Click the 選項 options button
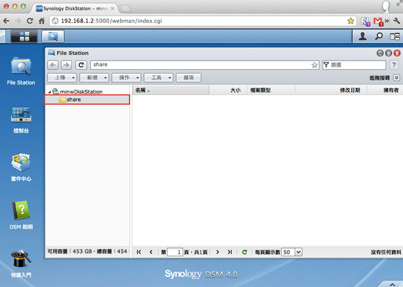Viewport: 403px width, 287px height. point(188,78)
